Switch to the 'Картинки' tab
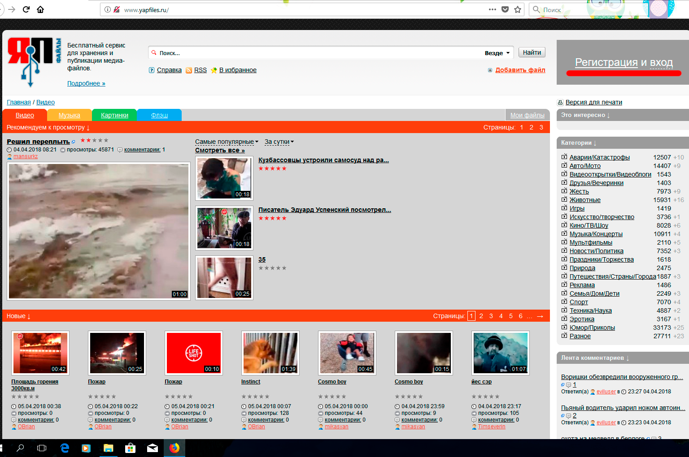Screen dimensions: 689x457 coord(114,115)
